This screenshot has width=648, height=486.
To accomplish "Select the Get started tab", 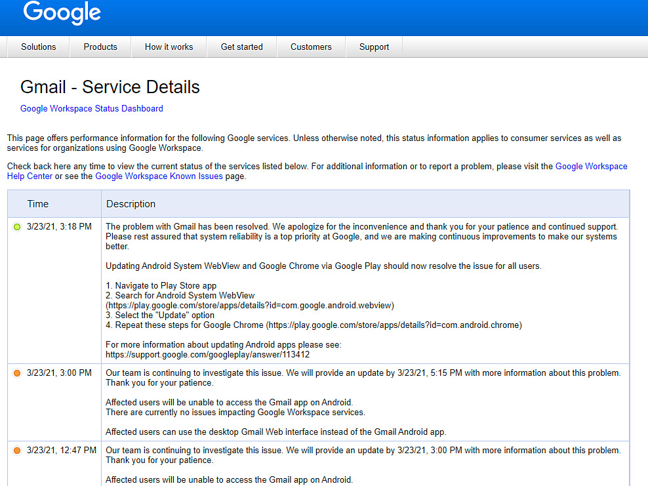I will [x=242, y=47].
